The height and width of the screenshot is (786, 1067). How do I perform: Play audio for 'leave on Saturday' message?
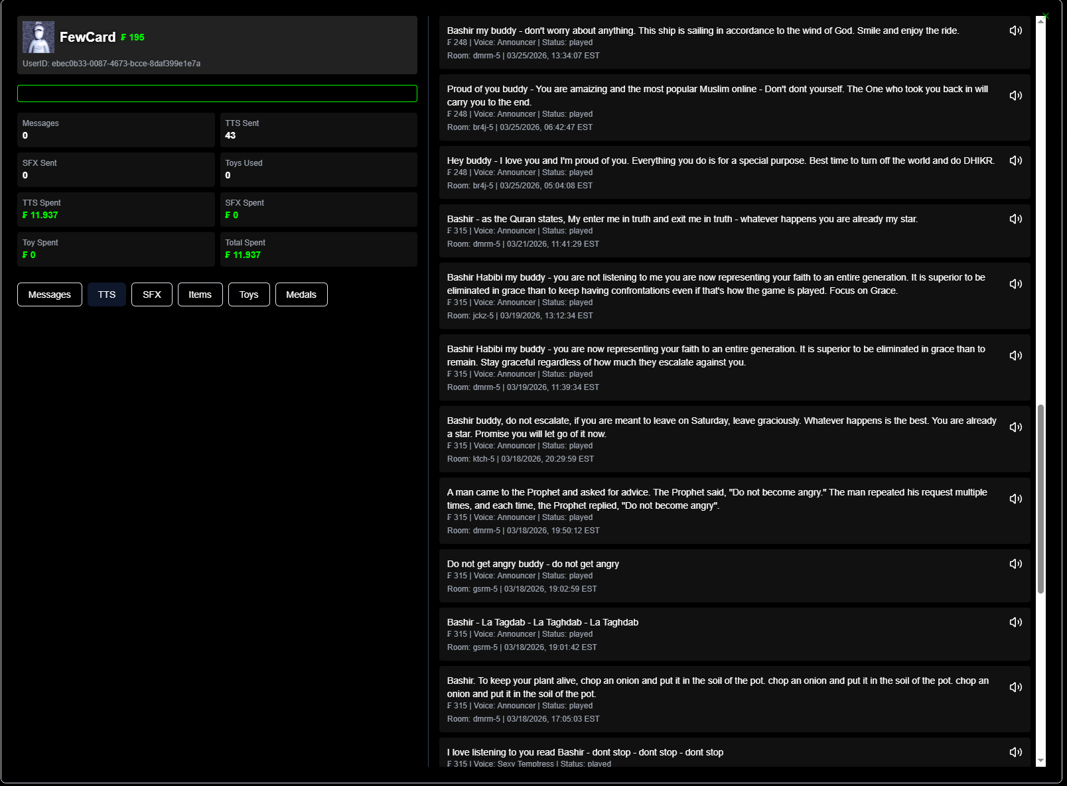(x=1015, y=427)
